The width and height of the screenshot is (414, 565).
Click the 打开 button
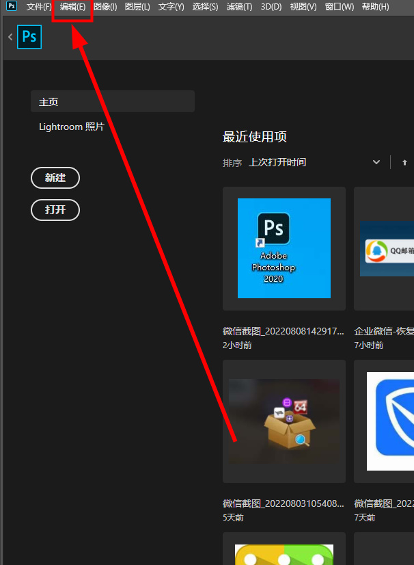point(55,210)
